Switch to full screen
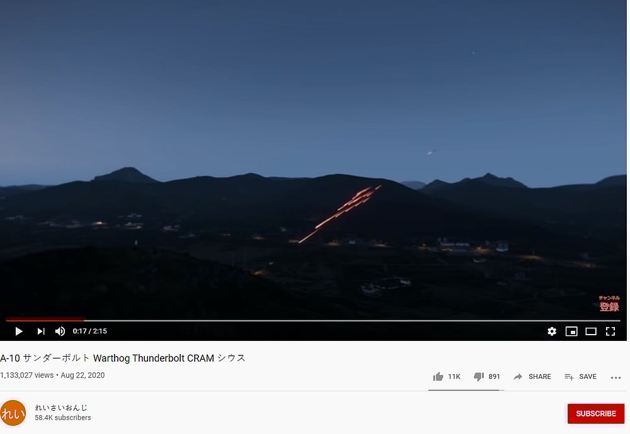The width and height of the screenshot is (630, 434). point(610,331)
